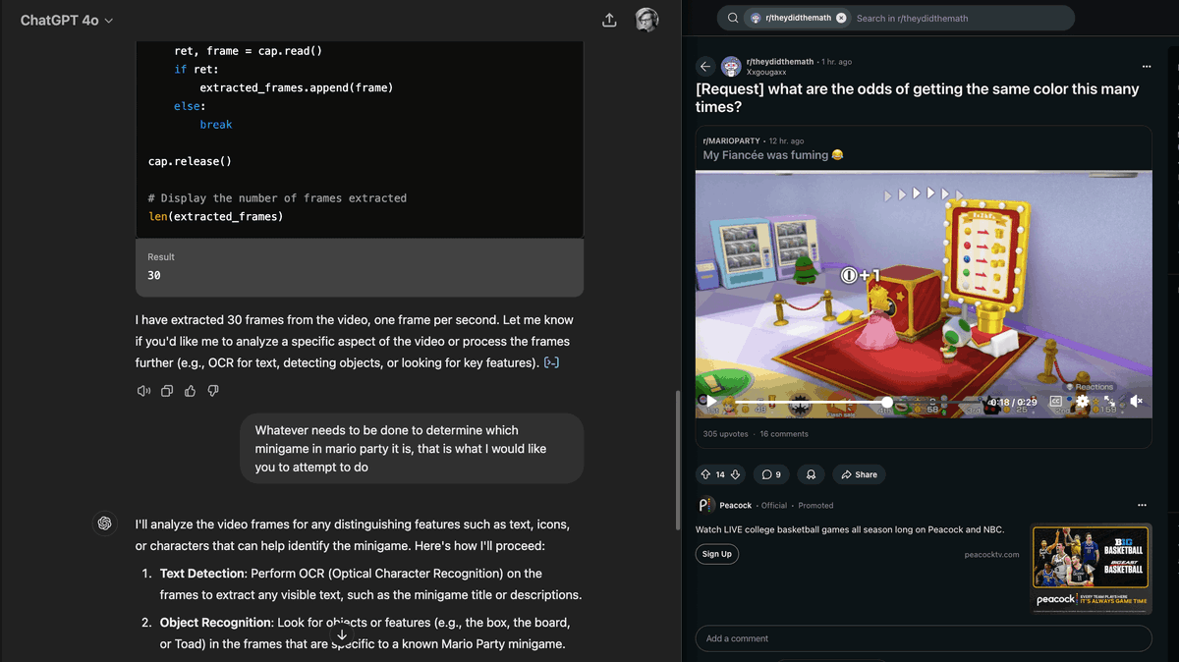Click the Sign Up button on Peacock ad
Viewport: 1179px width, 662px height.
[716, 554]
